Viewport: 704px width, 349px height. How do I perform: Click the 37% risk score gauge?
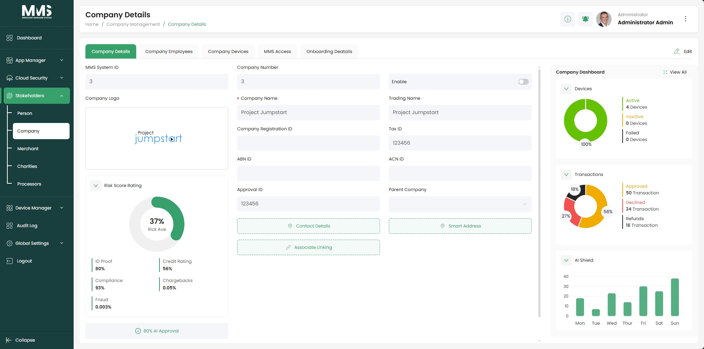click(x=157, y=224)
